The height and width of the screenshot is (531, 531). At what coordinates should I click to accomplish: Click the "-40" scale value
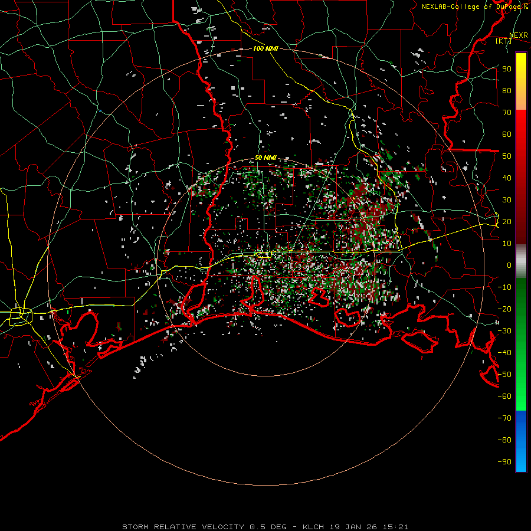click(x=504, y=353)
